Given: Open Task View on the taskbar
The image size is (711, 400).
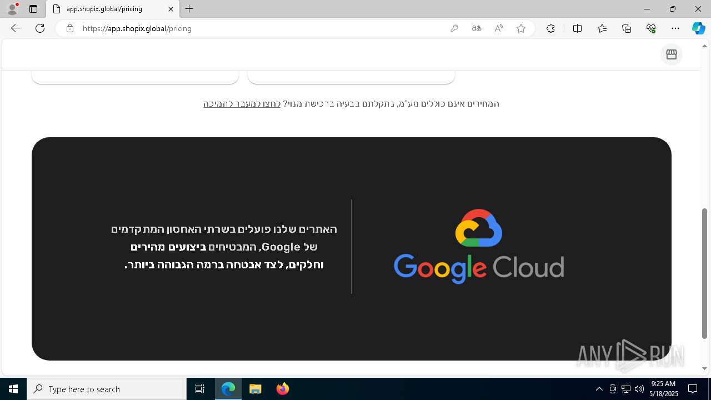Looking at the screenshot, I should click(x=200, y=389).
